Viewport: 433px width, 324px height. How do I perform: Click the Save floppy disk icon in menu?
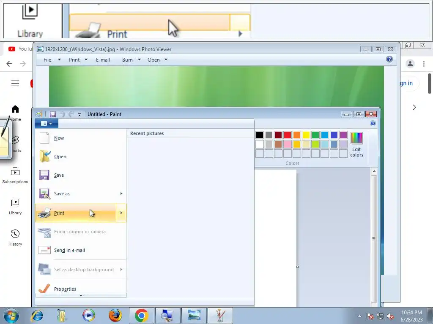44,175
